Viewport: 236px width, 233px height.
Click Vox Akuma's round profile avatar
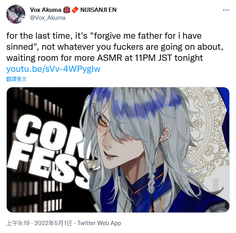coord(16,14)
